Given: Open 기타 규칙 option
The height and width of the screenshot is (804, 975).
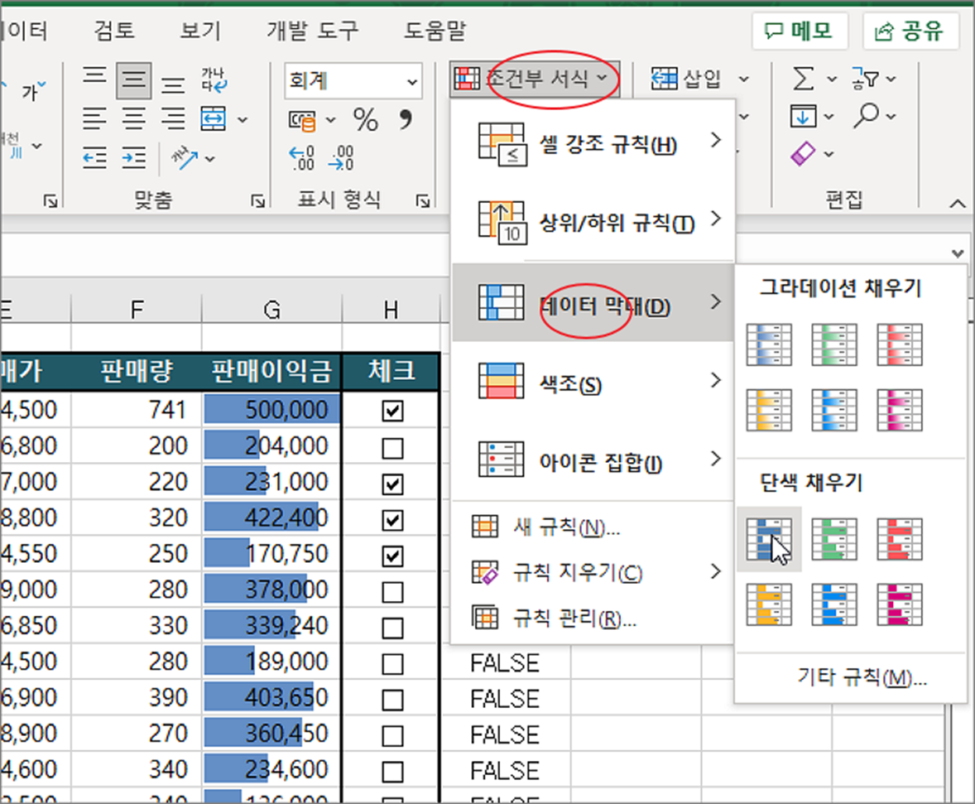Looking at the screenshot, I should (862, 676).
